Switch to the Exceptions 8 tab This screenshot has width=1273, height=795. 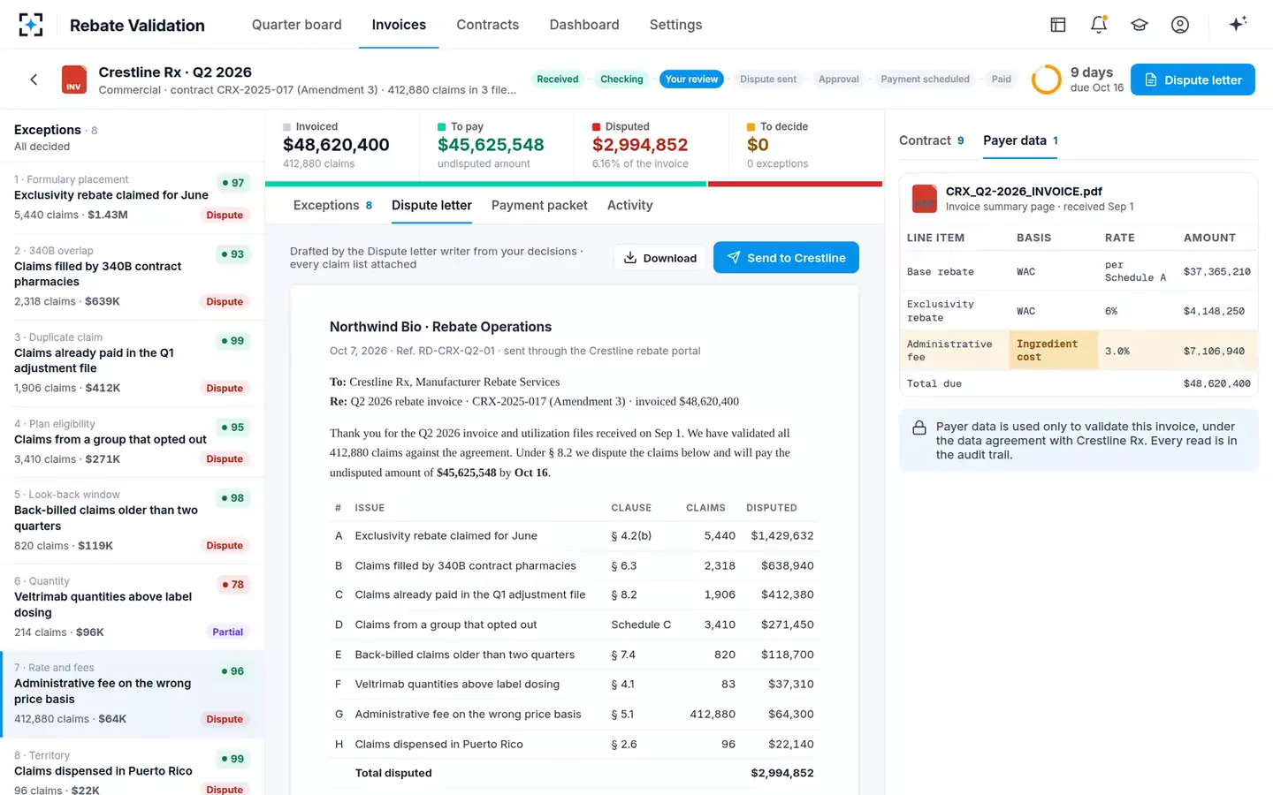[332, 205]
